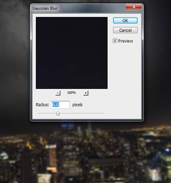Viewport: 171px width, 183px height.
Task: Toggle the Preview checkbox
Action: [115, 41]
